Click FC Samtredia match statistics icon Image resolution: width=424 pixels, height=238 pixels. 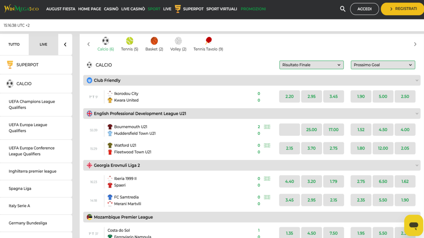(x=267, y=197)
